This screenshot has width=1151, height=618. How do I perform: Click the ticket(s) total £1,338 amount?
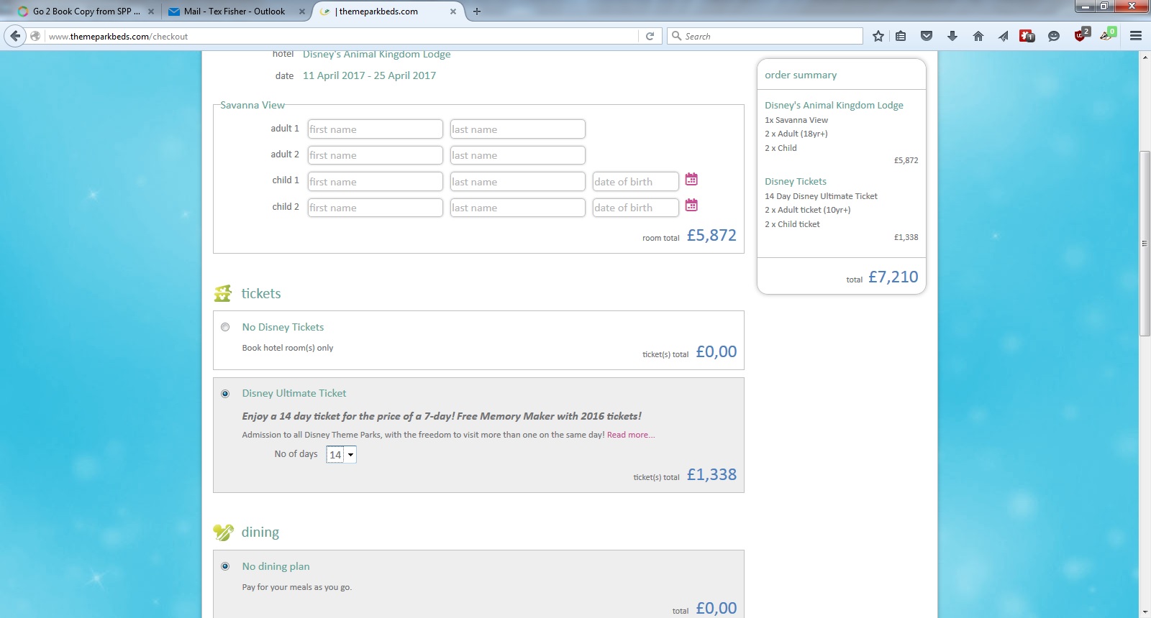tap(711, 475)
